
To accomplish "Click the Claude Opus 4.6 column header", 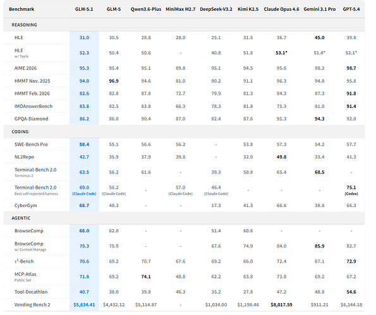I will pos(281,9).
